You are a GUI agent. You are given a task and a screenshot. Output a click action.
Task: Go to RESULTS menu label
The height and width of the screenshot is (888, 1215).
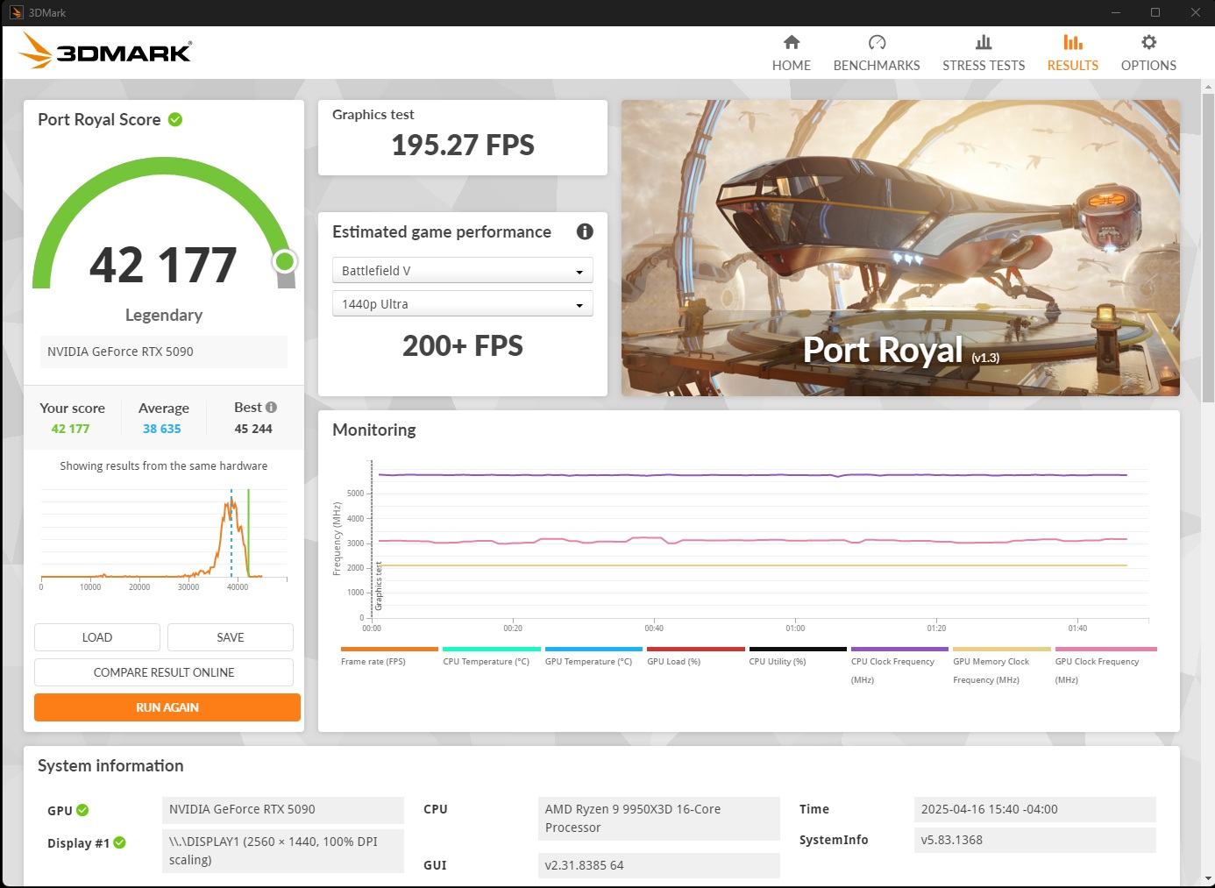click(x=1073, y=65)
